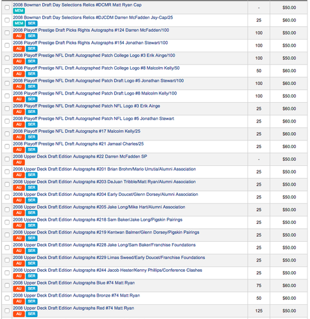Open NFL Logo #3 Erik Ainge card link
310x319 pixels.
(87, 106)
